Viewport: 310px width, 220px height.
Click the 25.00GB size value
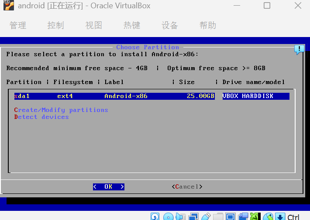coord(201,96)
